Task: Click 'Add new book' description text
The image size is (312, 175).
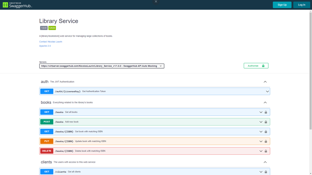Action: coord(72,122)
